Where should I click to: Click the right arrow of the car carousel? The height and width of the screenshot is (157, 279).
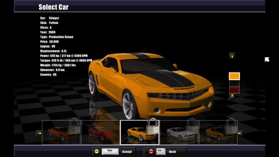[240, 133]
